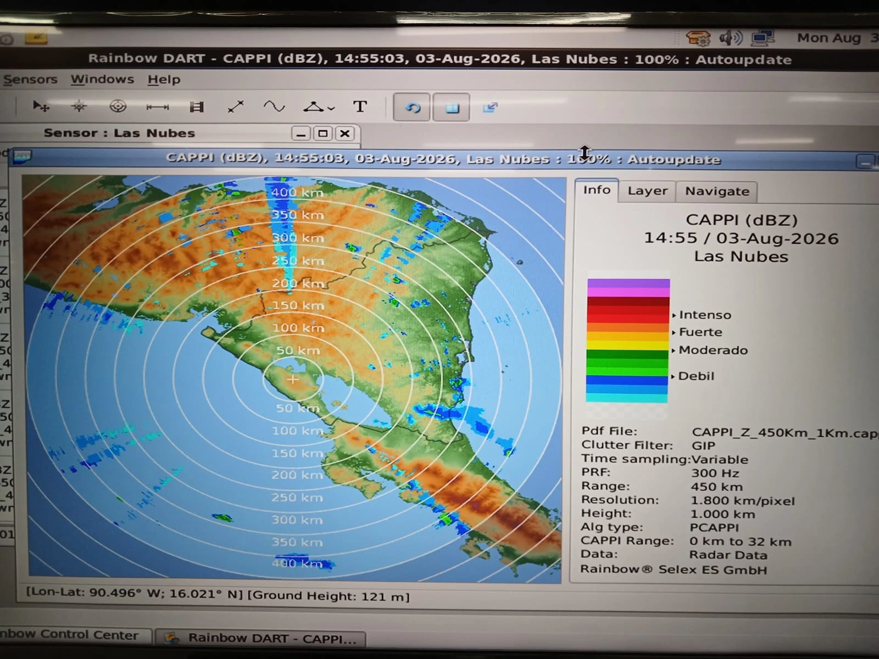Open Rainbow DART - CAPPI taskbar button
This screenshot has width=879, height=659.
coord(261,638)
